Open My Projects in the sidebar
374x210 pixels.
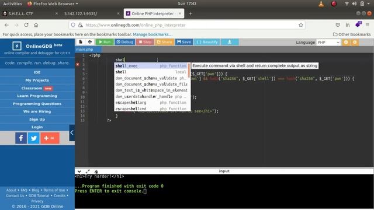pyautogui.click(x=37, y=80)
